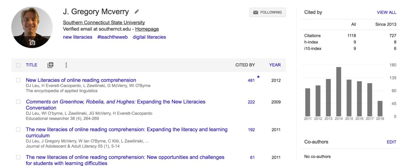This screenshot has height=166, width=408.
Task: Sort by the TITLE column header
Action: pos(32,65)
